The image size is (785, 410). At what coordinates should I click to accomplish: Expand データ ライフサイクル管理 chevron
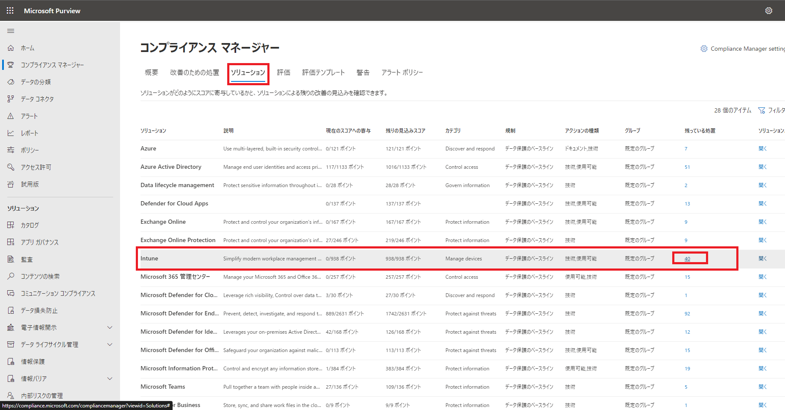point(110,344)
